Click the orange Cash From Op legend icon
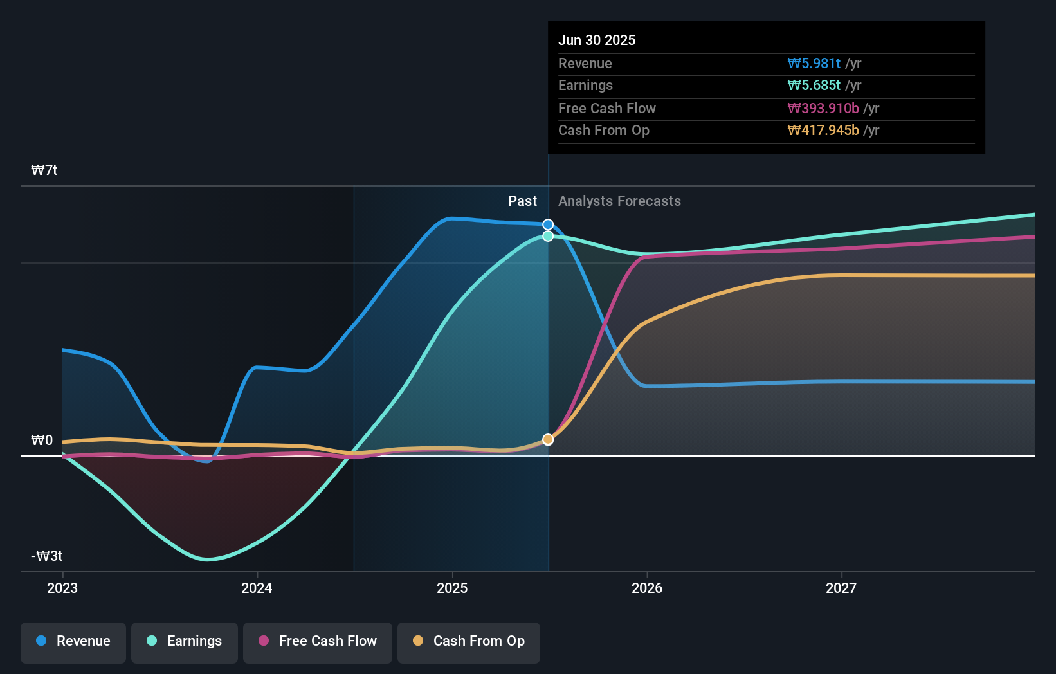The width and height of the screenshot is (1056, 674). pos(418,641)
